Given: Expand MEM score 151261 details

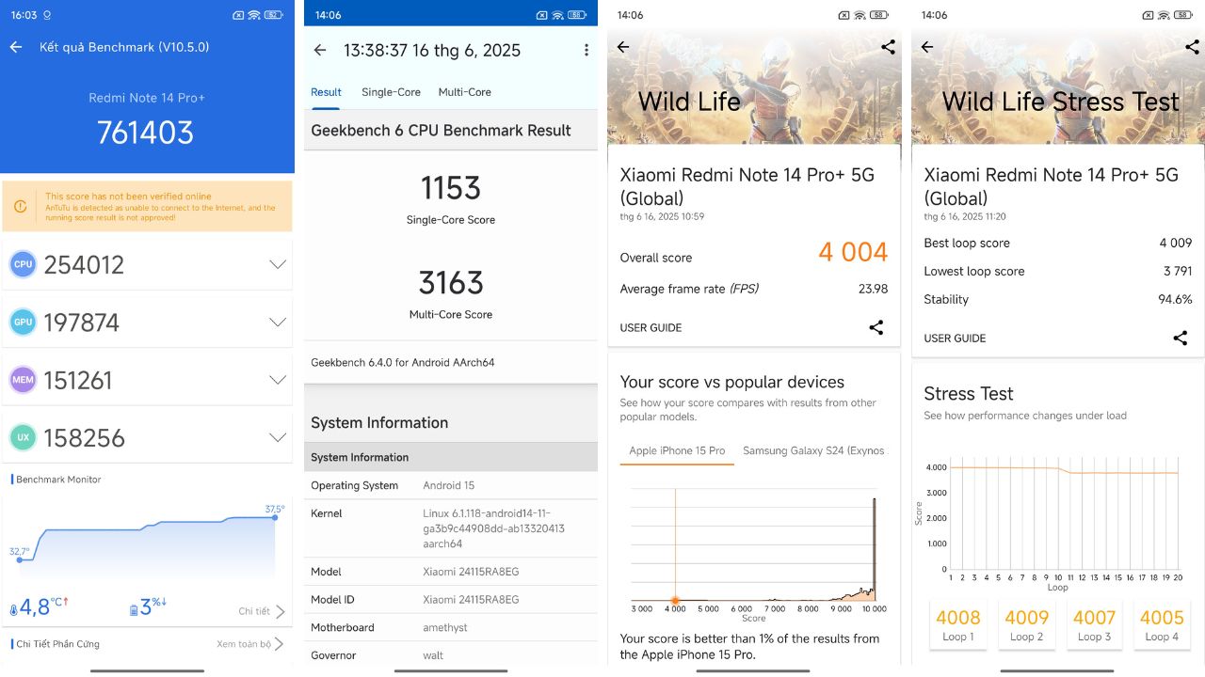Looking at the screenshot, I should 278,380.
